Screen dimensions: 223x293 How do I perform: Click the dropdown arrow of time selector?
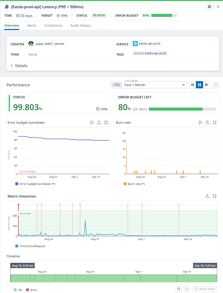183,85
